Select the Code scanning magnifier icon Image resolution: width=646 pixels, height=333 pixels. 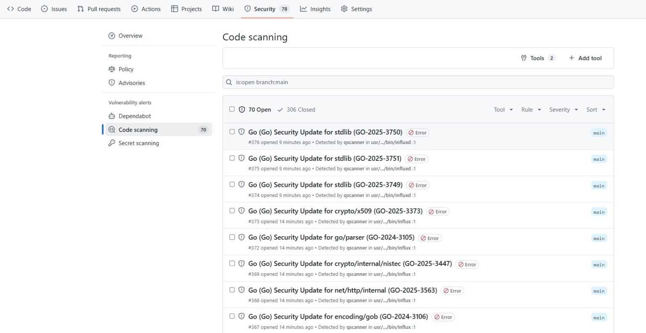pyautogui.click(x=111, y=130)
